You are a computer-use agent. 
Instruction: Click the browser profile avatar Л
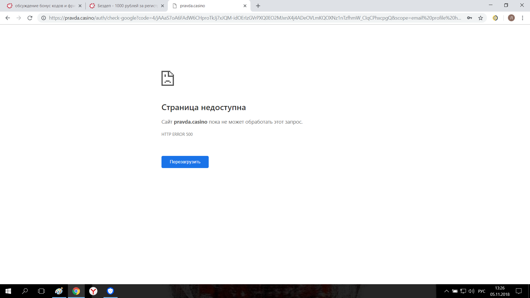click(x=512, y=18)
